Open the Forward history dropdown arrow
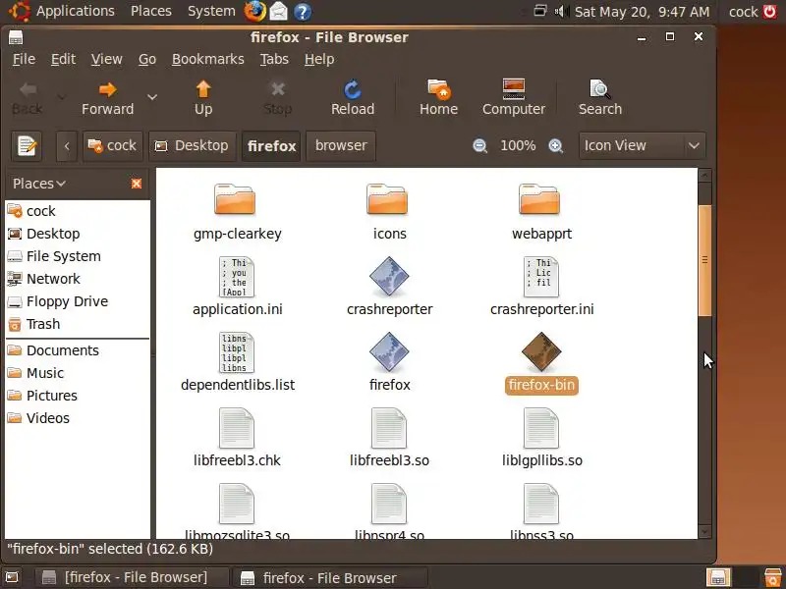786x589 pixels. (x=152, y=97)
